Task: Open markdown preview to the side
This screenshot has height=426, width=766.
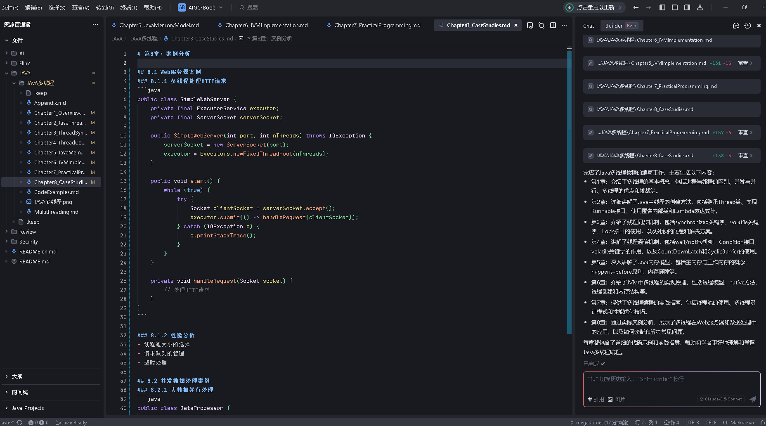Action: pos(530,25)
